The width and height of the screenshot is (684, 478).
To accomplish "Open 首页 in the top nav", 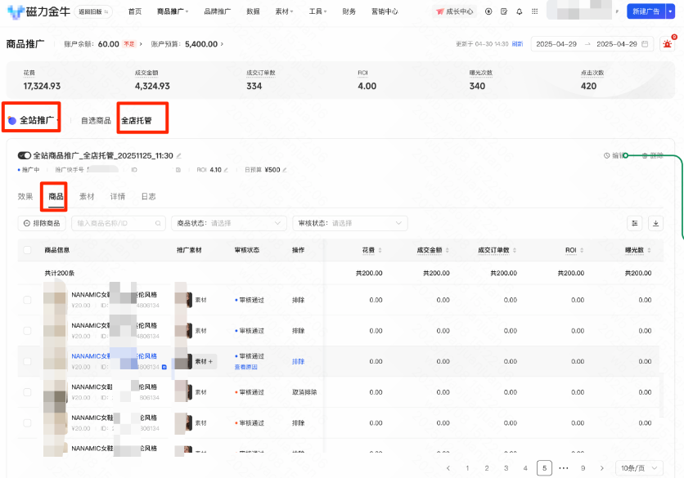I will click(135, 11).
